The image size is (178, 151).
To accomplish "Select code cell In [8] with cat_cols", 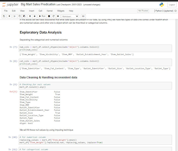I will tap(95, 63).
